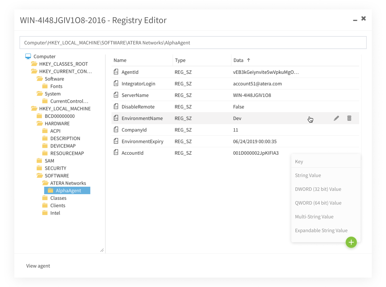Click the AccountId value file icon

tap(116, 153)
